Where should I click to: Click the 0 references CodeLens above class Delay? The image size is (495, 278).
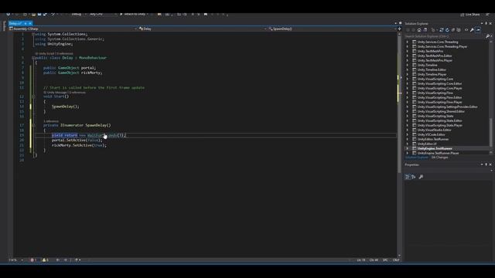[x=65, y=53]
